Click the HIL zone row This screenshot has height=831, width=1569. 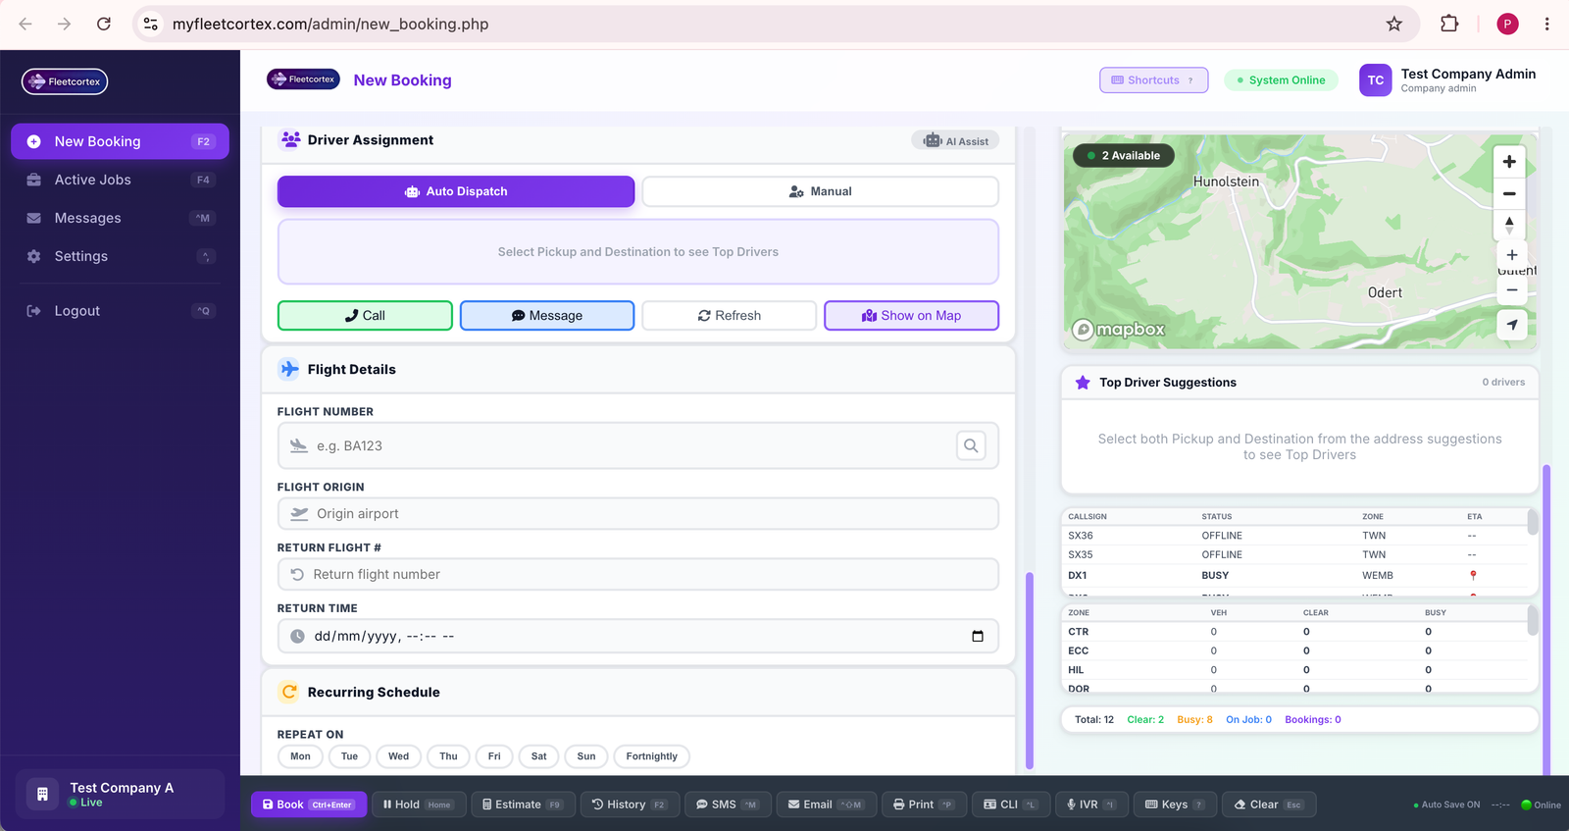point(1294,670)
